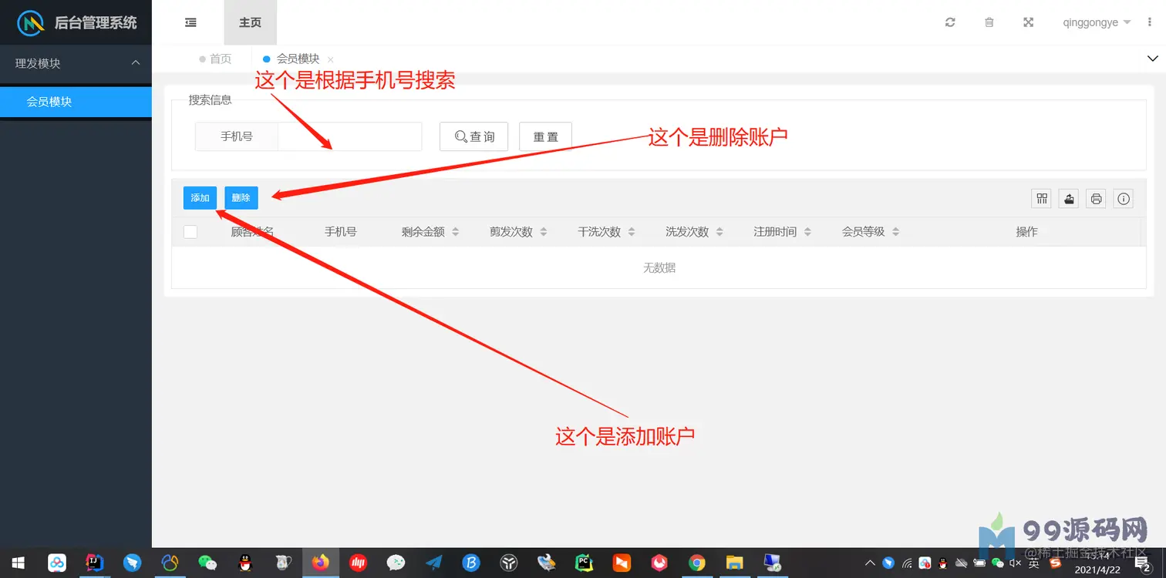1166x578 pixels.
Task: Open the vertical three-dot more menu
Action: 1150,22
